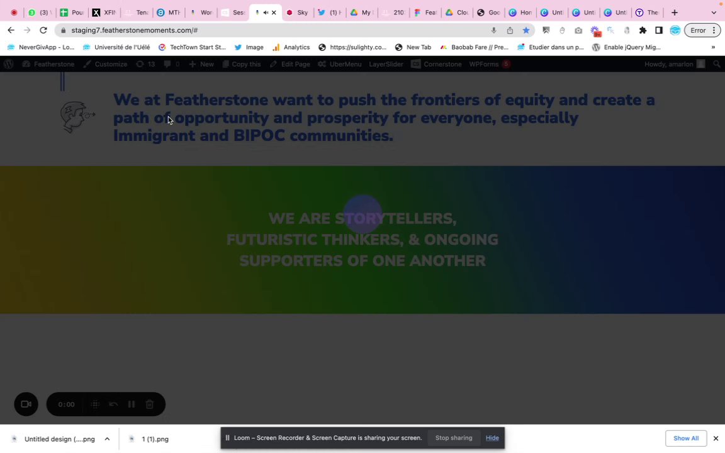Open Université de l'Uélé bookmark
The image size is (725, 453).
(116, 47)
